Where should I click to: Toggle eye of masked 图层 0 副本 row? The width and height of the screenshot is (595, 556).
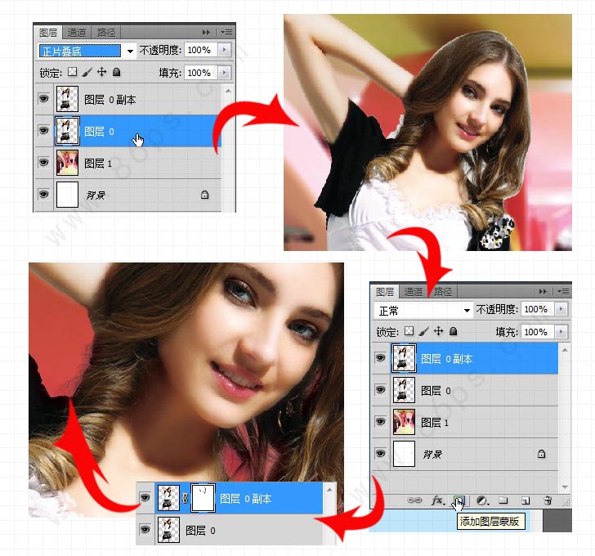coord(145,497)
